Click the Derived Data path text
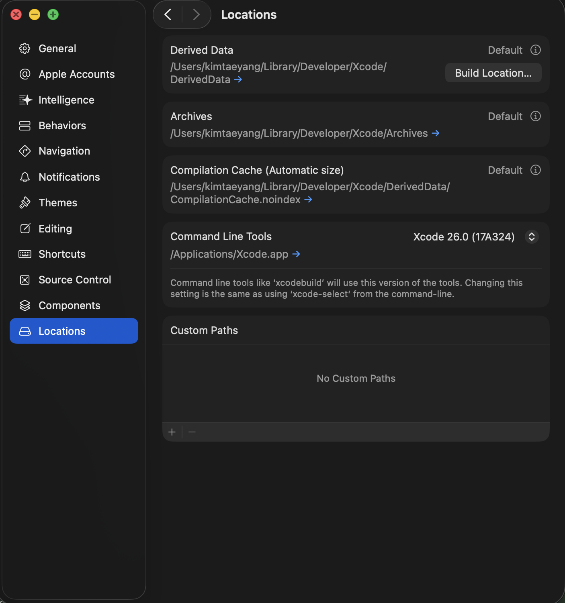The height and width of the screenshot is (603, 565). (278, 73)
